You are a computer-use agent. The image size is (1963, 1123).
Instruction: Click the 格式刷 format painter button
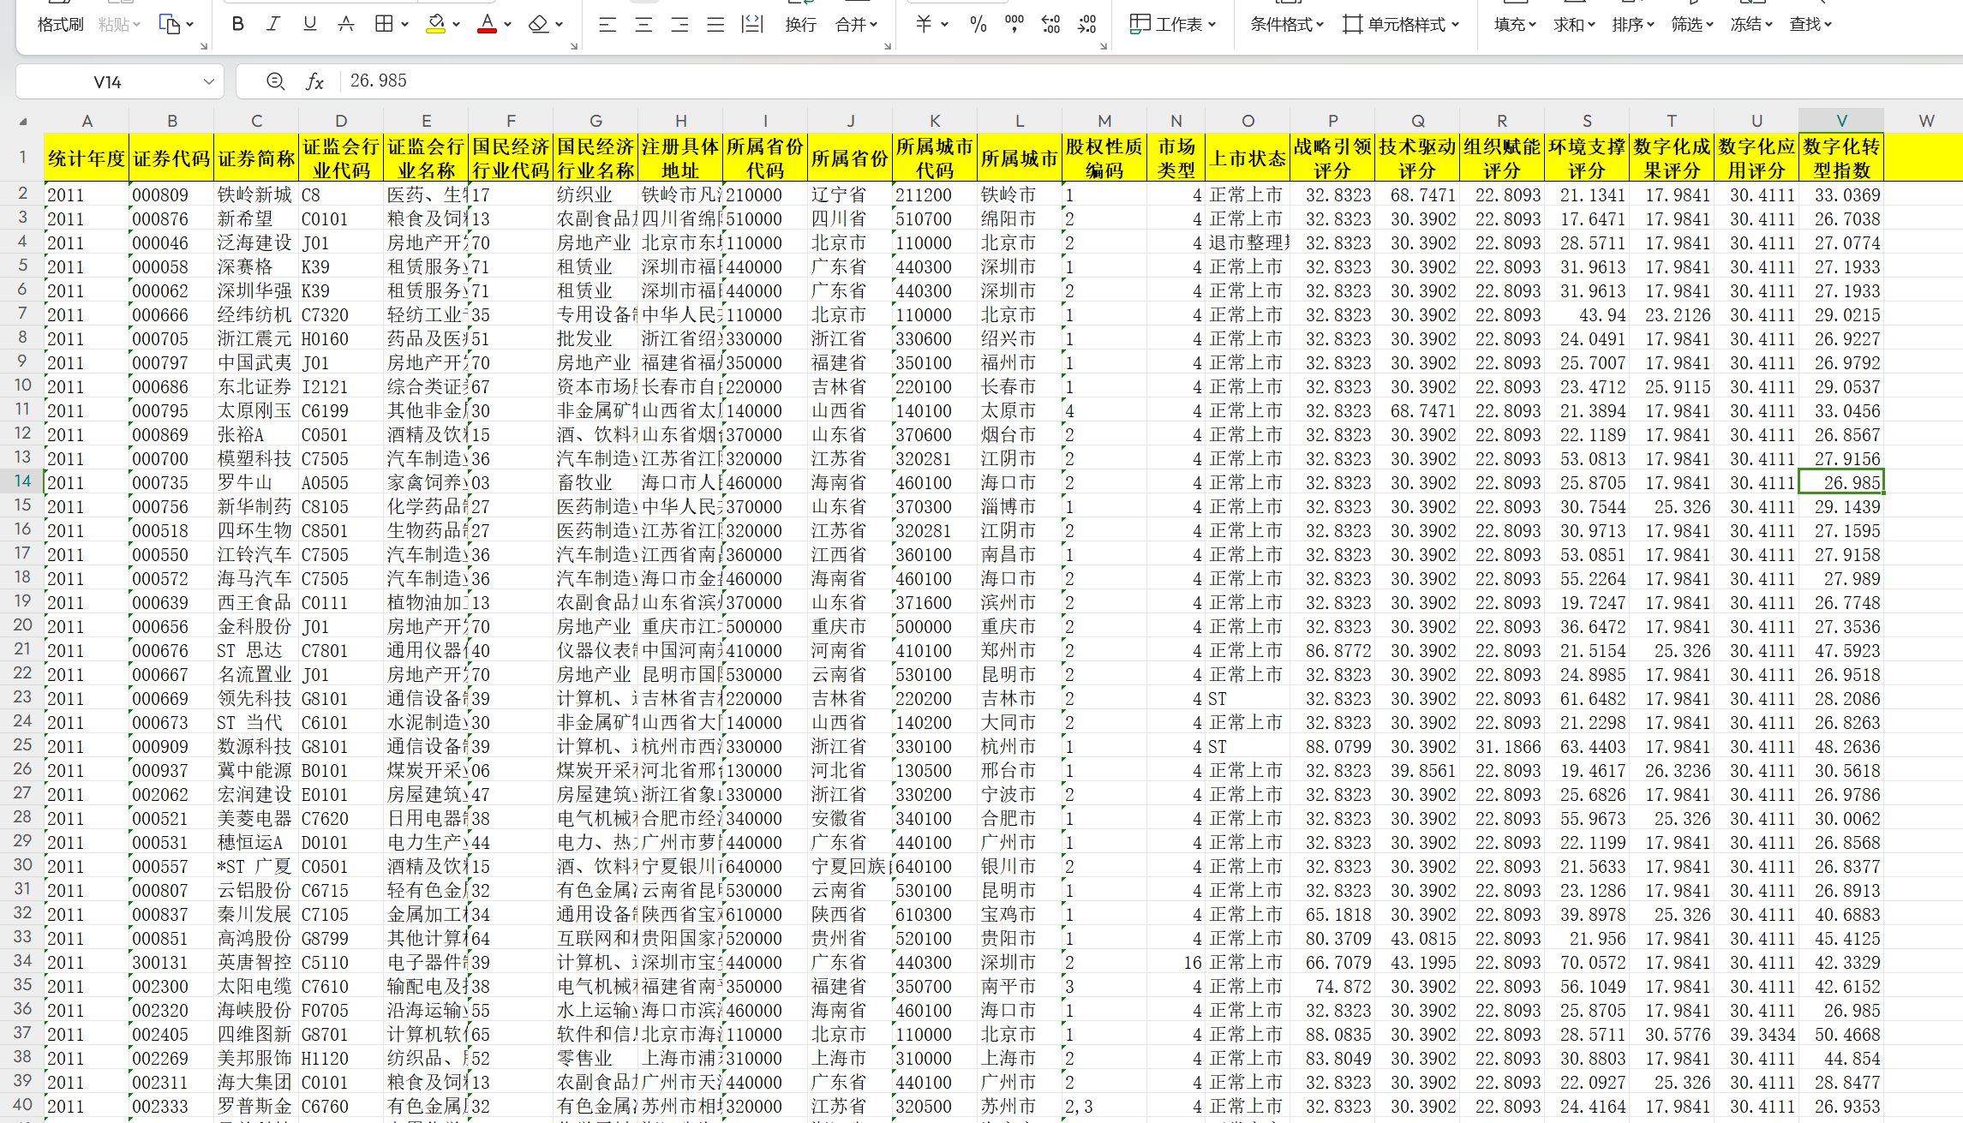tap(60, 24)
